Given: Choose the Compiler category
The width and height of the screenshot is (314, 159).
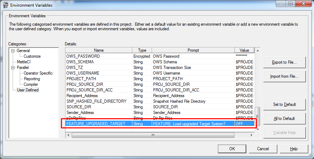Looking at the screenshot, I should (31, 84).
